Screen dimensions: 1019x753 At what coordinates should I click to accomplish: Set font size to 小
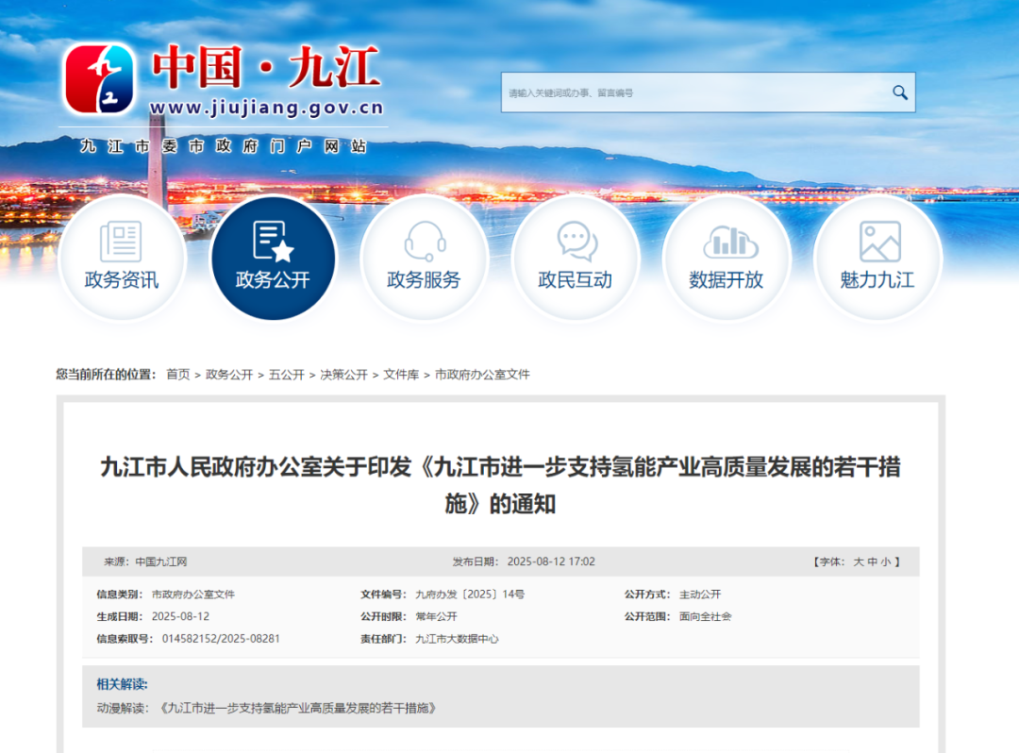(886, 561)
